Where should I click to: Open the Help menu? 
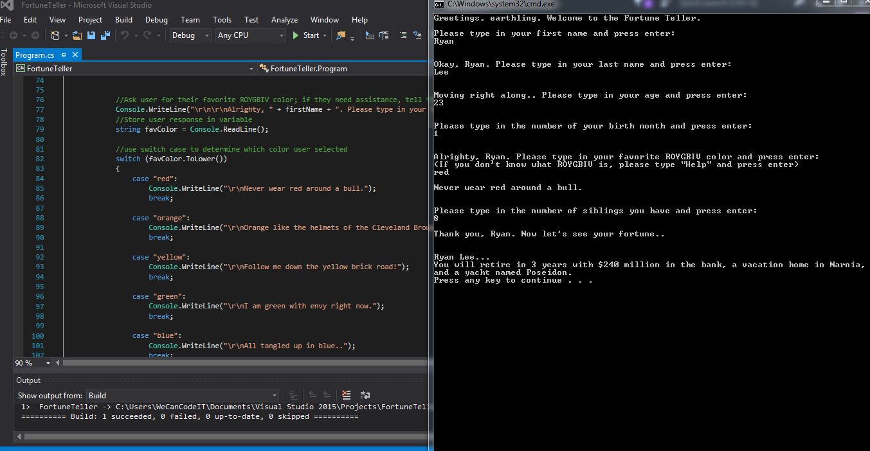(x=359, y=20)
